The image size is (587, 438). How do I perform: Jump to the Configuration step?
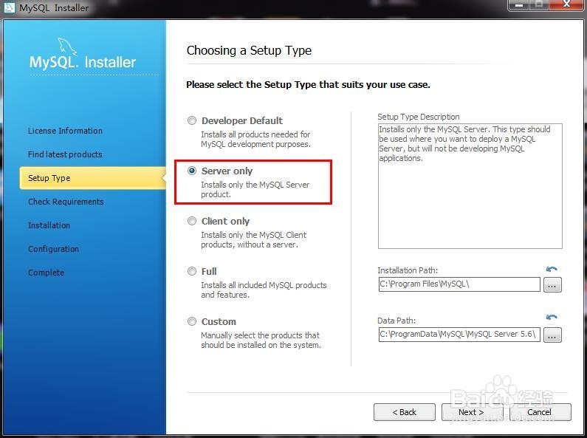[54, 249]
